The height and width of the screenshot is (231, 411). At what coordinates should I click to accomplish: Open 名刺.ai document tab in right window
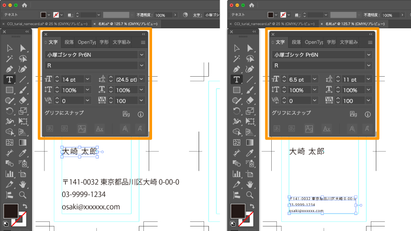[355, 24]
